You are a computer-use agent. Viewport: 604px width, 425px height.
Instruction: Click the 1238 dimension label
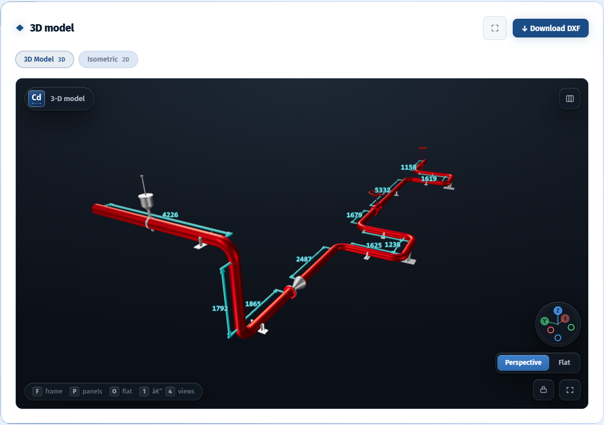click(x=392, y=245)
